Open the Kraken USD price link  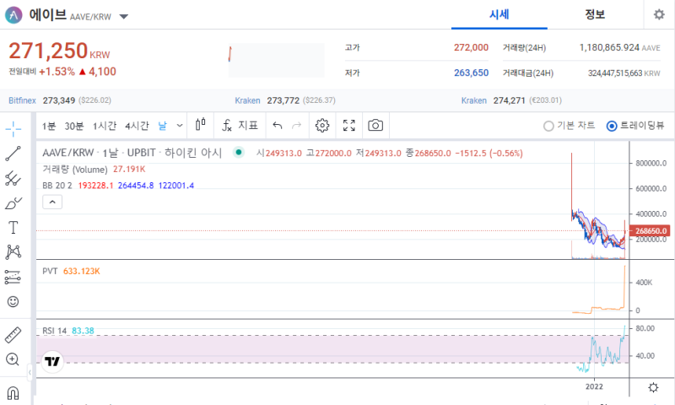247,100
